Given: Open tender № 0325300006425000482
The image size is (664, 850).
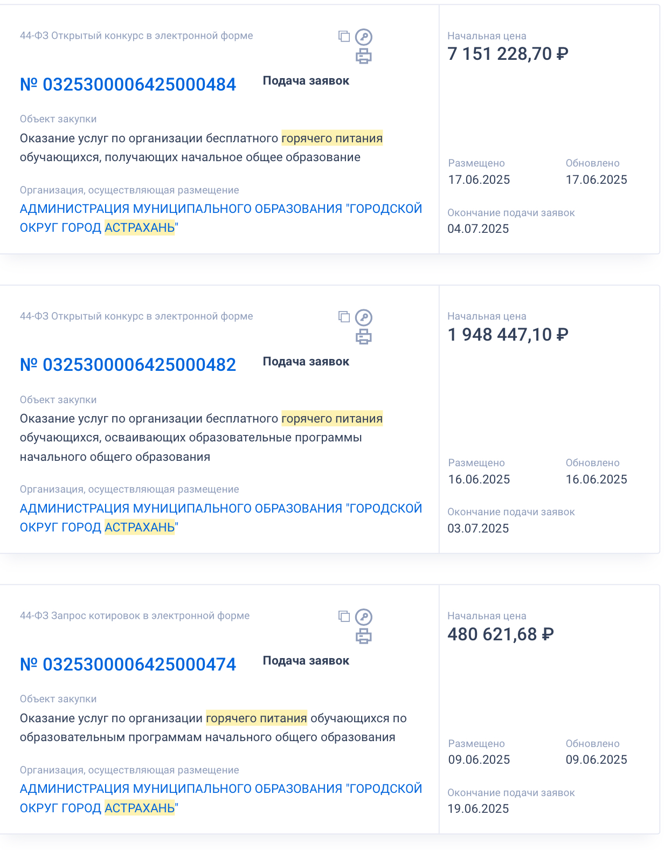Looking at the screenshot, I should (x=128, y=365).
